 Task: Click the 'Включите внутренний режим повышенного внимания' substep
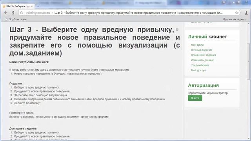[90, 99]
